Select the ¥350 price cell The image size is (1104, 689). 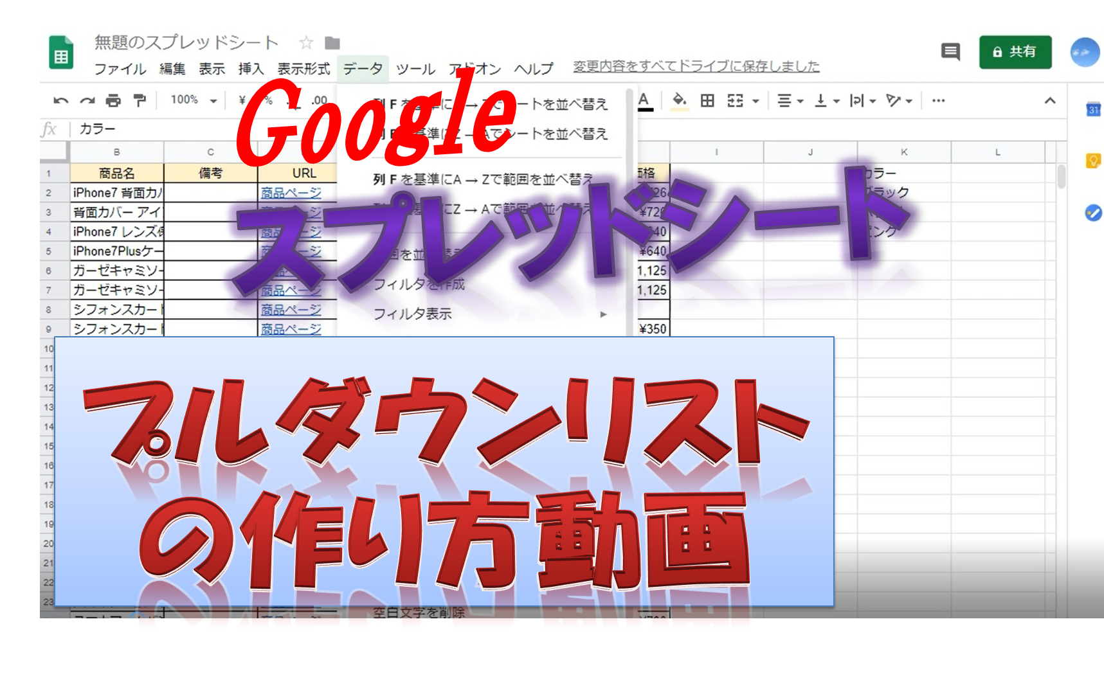pyautogui.click(x=653, y=329)
